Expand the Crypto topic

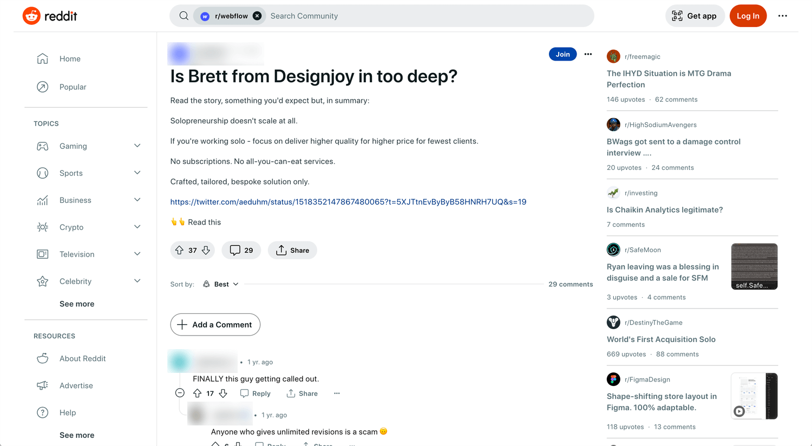[x=137, y=227]
